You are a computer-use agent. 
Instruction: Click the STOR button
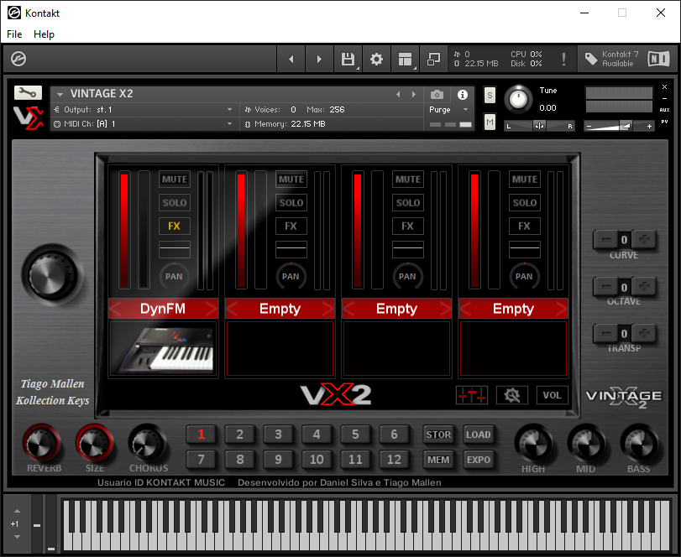coord(438,435)
